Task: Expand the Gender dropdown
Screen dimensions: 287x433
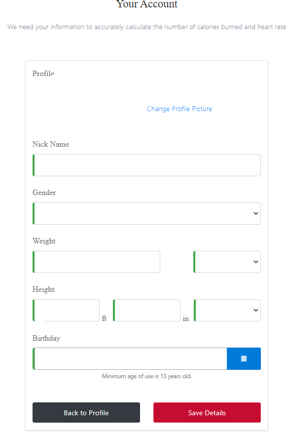Action: point(146,213)
